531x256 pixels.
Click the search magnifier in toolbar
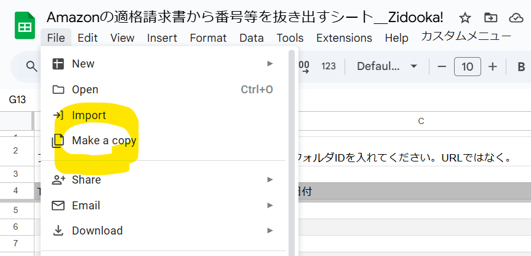pos(31,66)
